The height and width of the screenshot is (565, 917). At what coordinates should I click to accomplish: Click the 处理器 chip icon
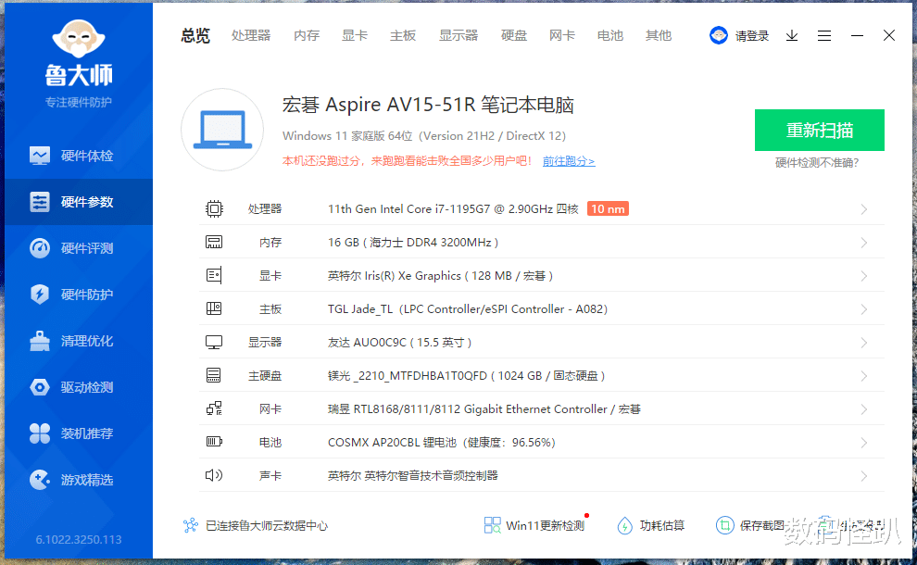point(214,208)
